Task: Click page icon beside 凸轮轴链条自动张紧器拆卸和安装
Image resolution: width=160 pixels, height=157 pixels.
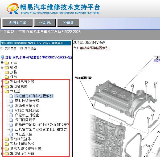Action: pyautogui.click(x=11, y=130)
